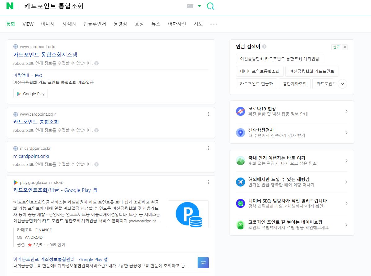Open the 이용안내 sublink
This screenshot has width=371, height=276.
click(21, 75)
